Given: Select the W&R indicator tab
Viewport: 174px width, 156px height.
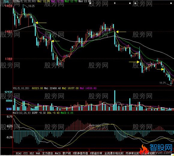Looking at the screenshot, I should tap(38, 153).
